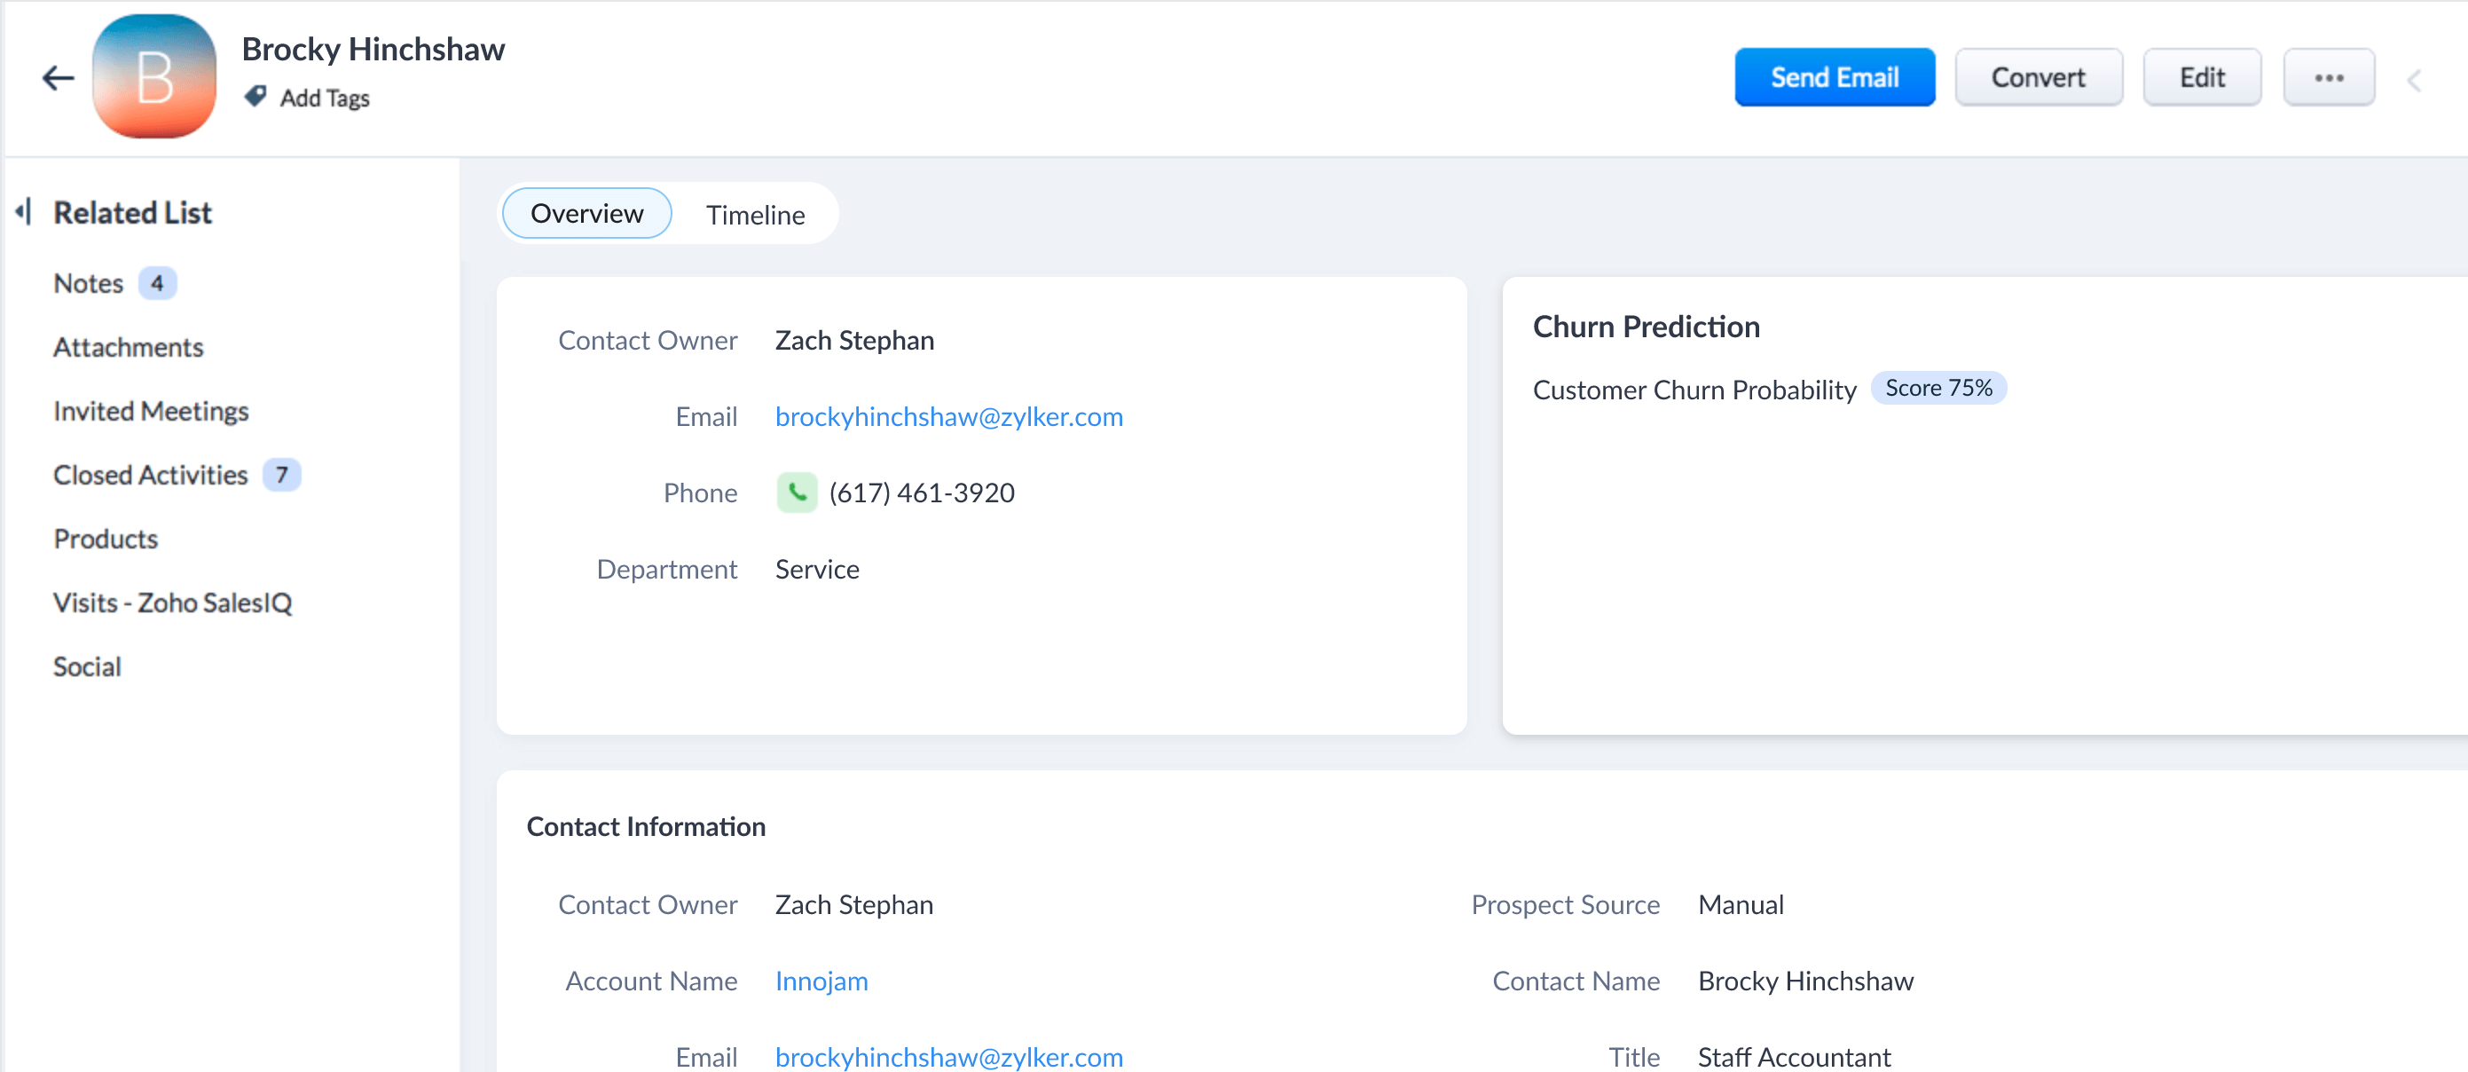2468x1072 pixels.
Task: Click the previous record chevron arrow
Action: (2415, 81)
